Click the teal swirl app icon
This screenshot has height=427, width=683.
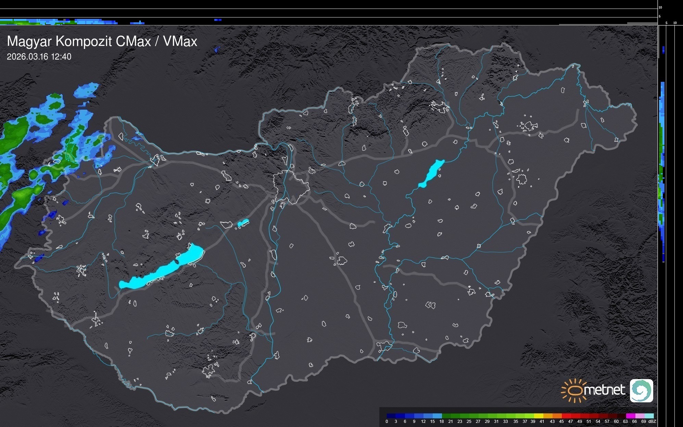click(641, 390)
